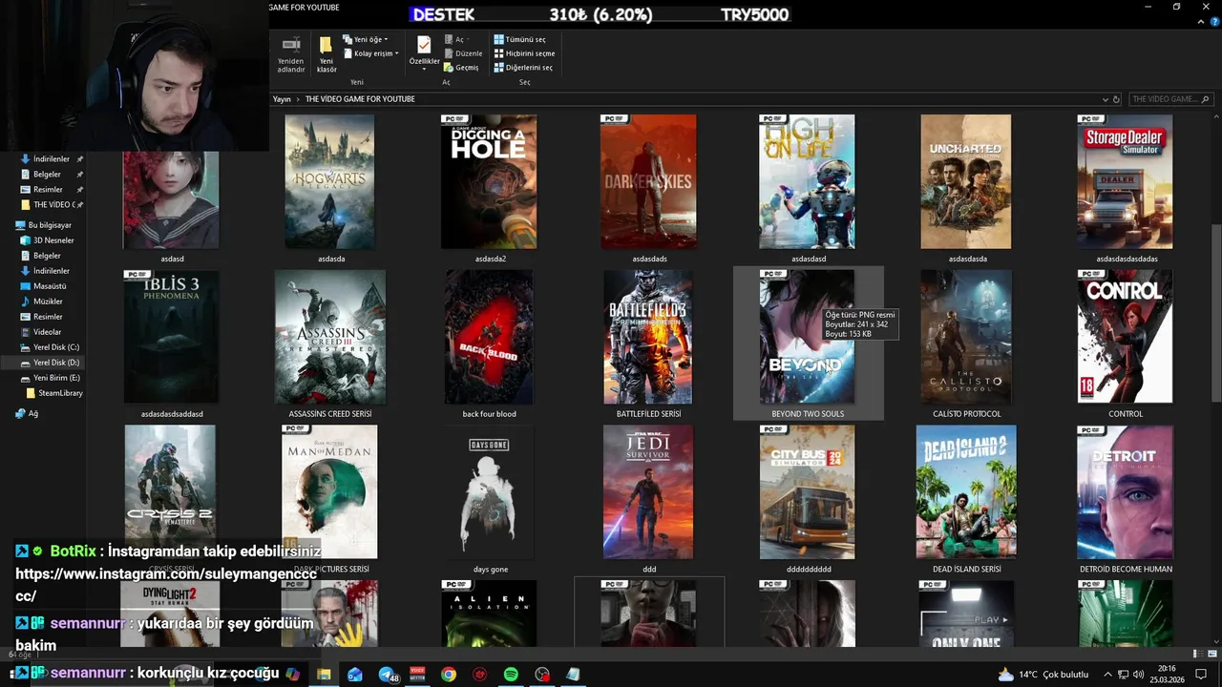Click the DEAD İSLAND SERİSİ file name
Viewport: 1222px width, 687px height.
tap(966, 570)
